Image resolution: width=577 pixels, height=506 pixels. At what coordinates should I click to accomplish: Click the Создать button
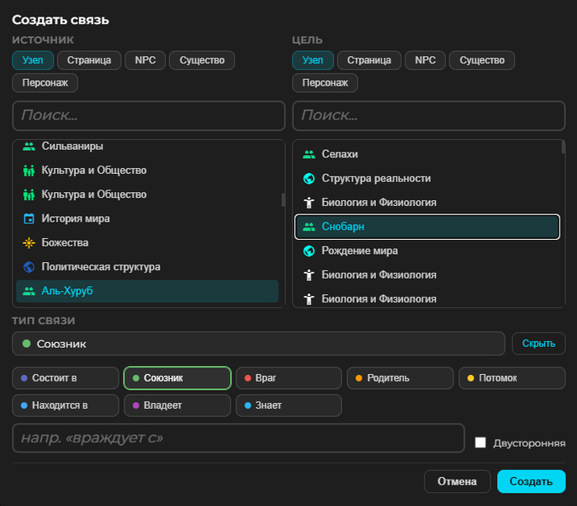532,481
